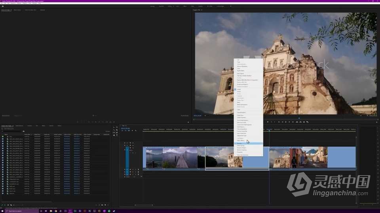Select the Track Select Forward tool
Screen dimensions: 380x213
117,127
